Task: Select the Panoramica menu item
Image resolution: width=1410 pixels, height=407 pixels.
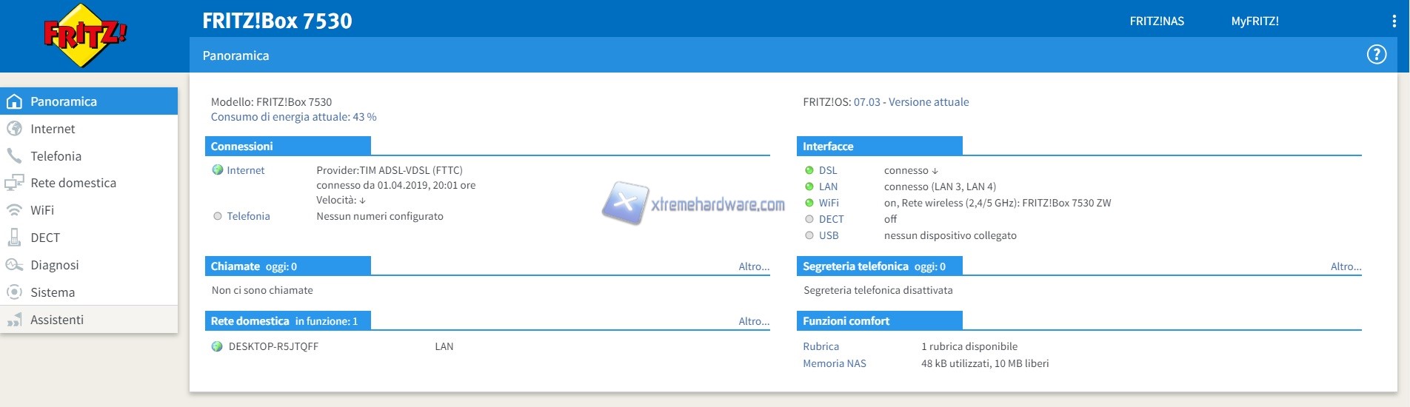Action: click(x=64, y=101)
